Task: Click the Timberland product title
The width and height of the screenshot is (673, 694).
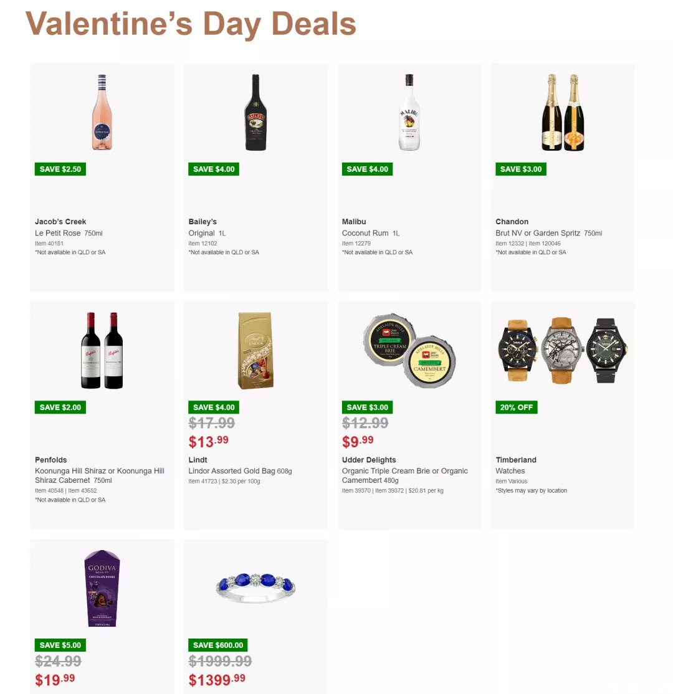Action: click(516, 459)
